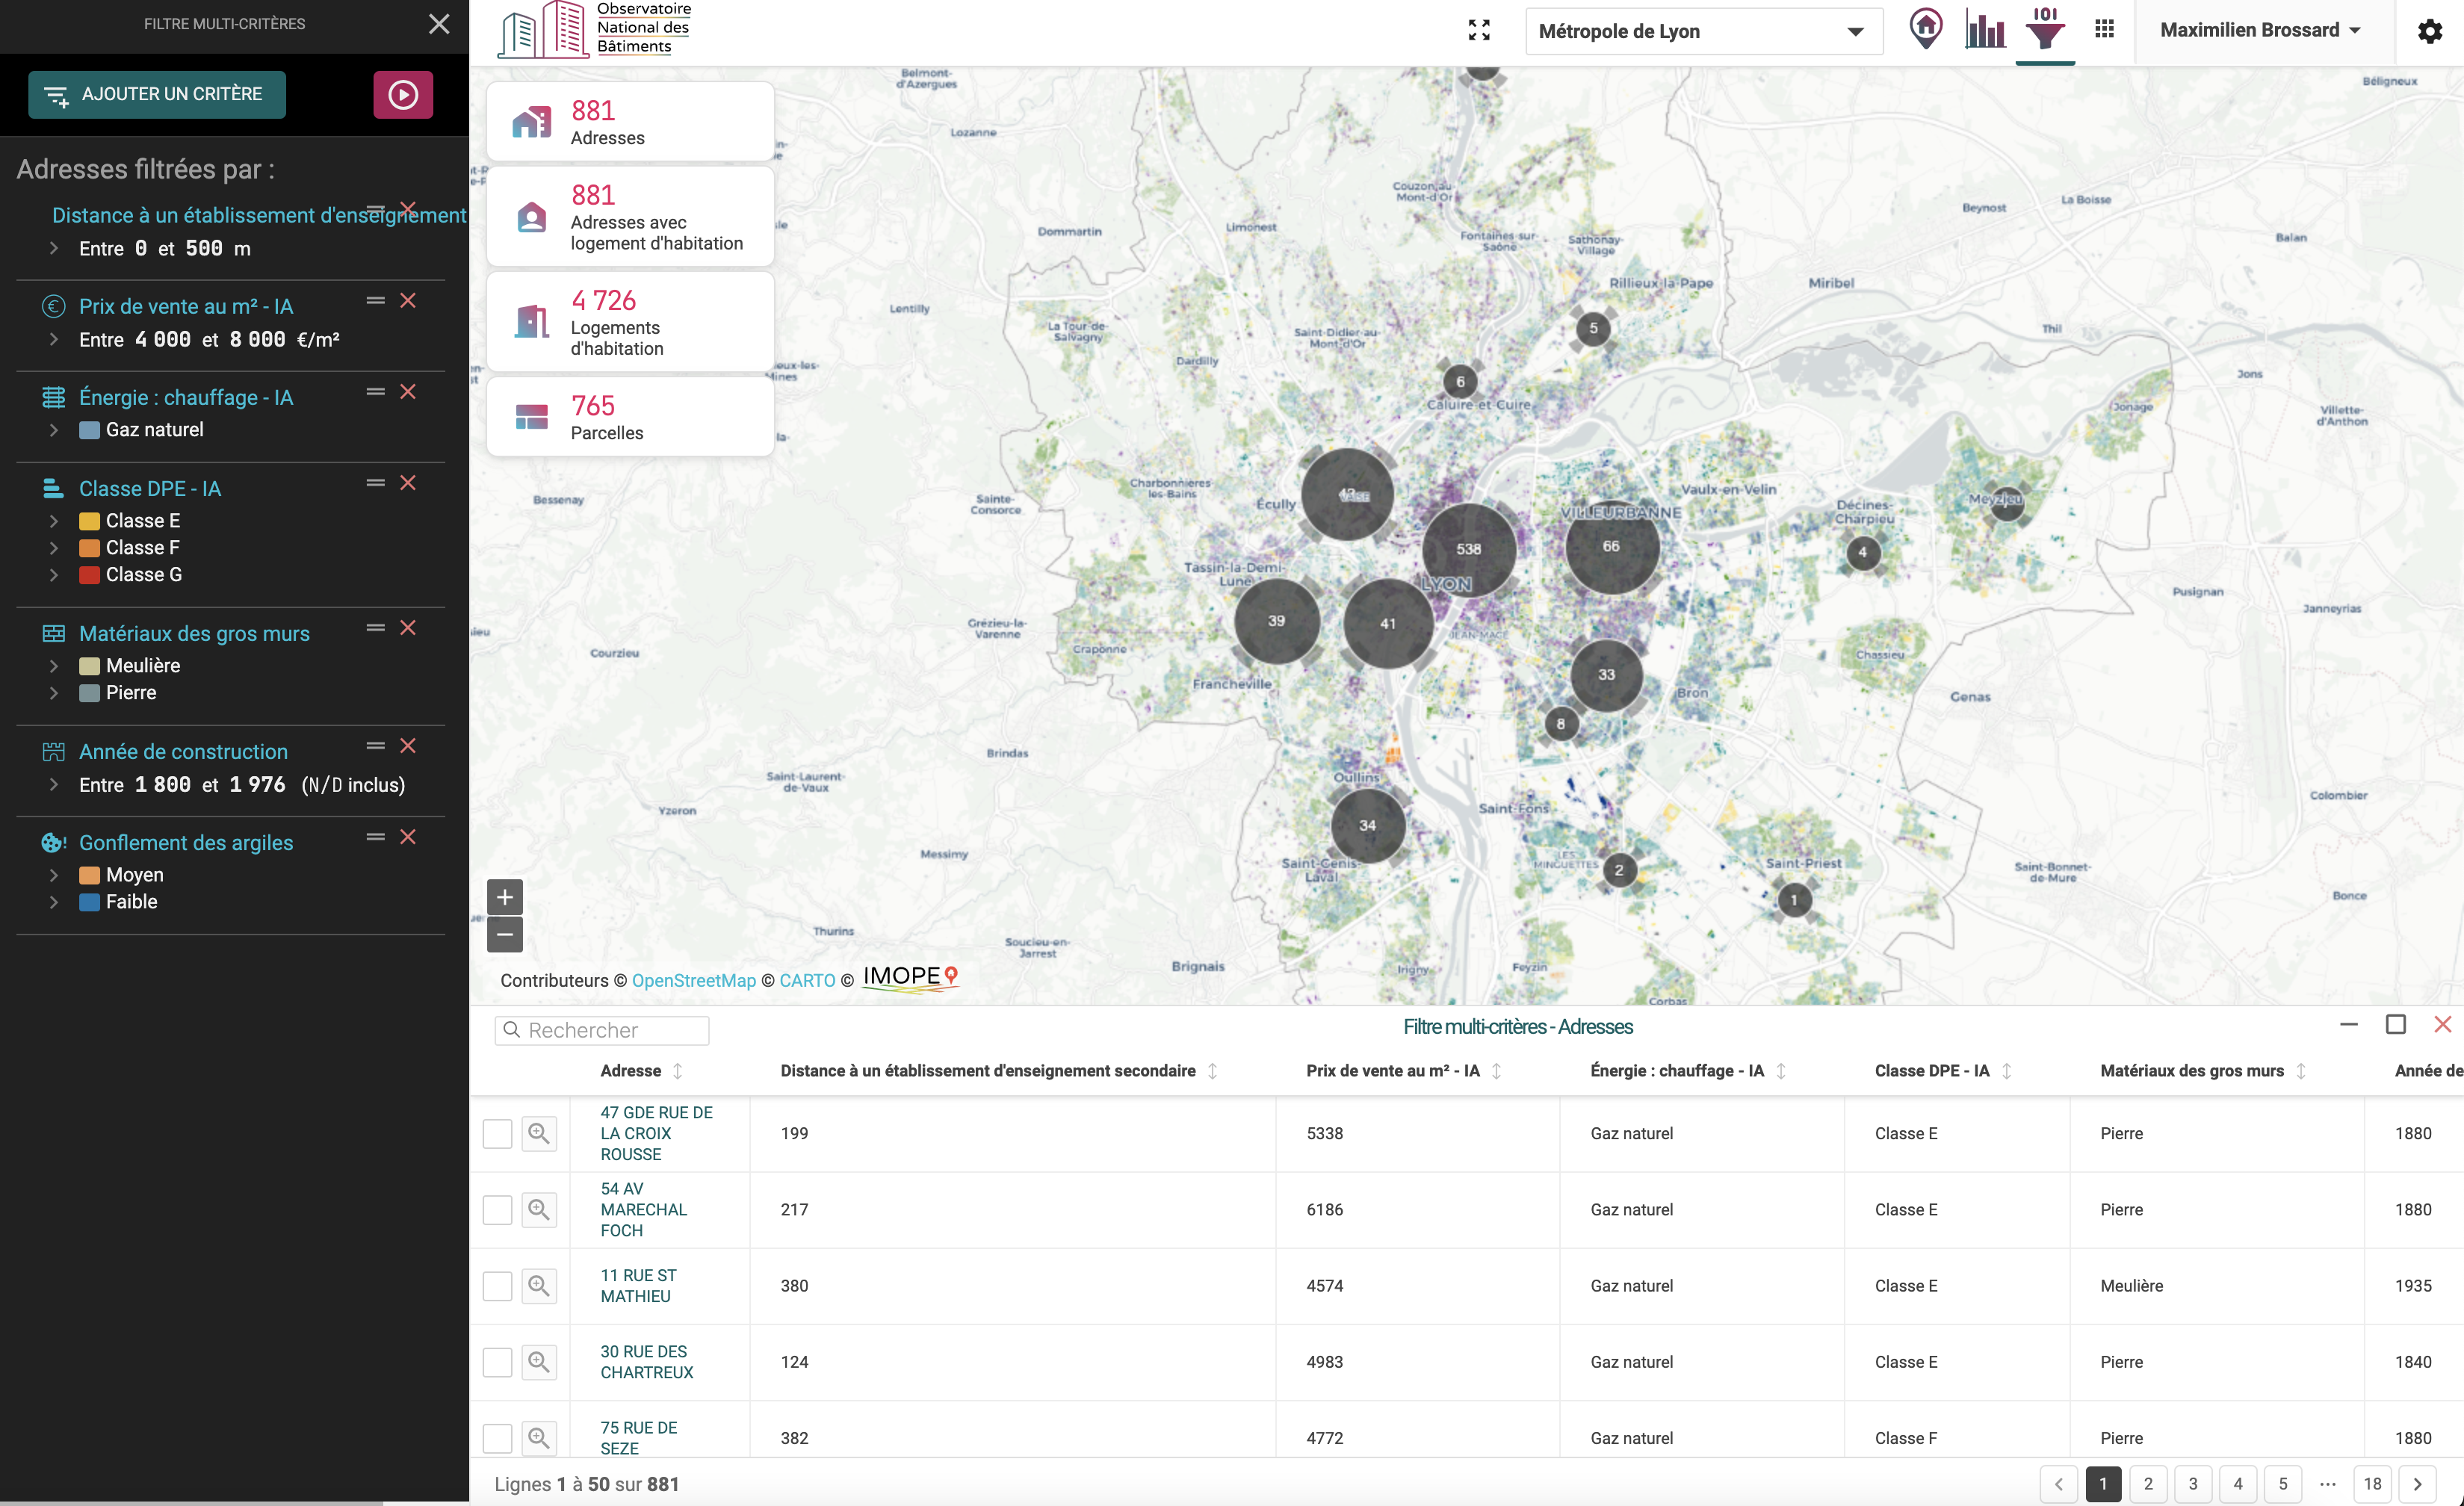Run the filter with the play button
The height and width of the screenshot is (1506, 2464).
(x=403, y=94)
